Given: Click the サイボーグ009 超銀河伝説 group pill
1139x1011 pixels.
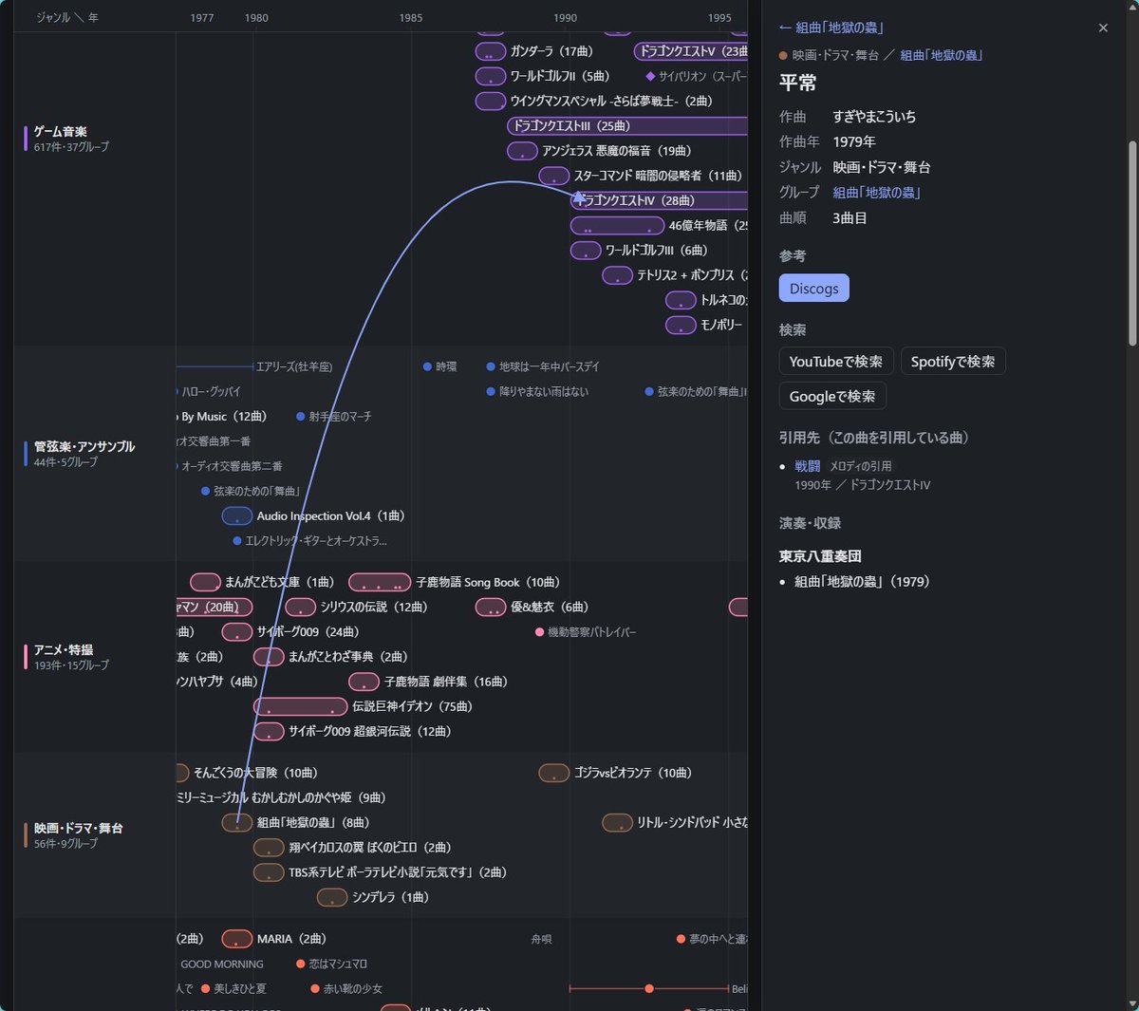Looking at the screenshot, I should 269,732.
